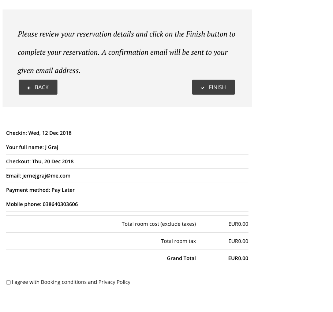
Task: Select the full name J Graj line
Action: tap(32, 147)
